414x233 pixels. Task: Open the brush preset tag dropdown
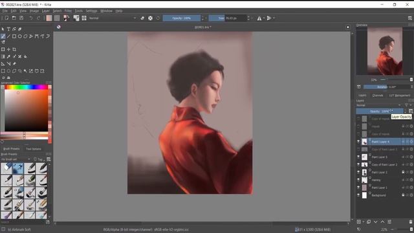tap(16, 159)
